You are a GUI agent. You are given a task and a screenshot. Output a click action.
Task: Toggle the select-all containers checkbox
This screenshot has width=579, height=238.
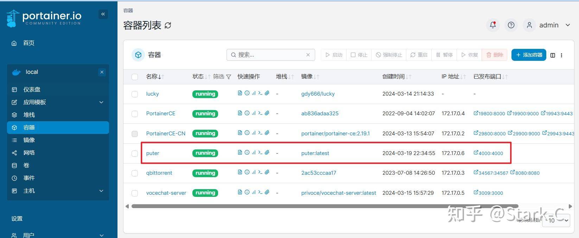[x=135, y=77]
